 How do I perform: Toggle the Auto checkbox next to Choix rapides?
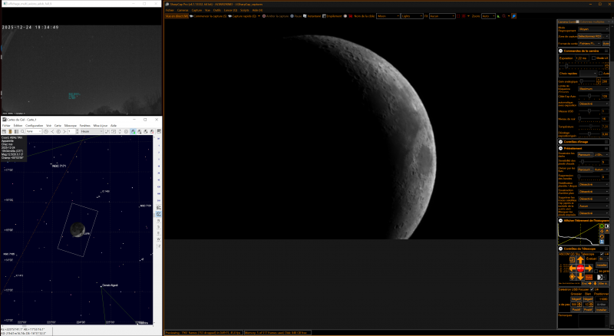point(600,73)
